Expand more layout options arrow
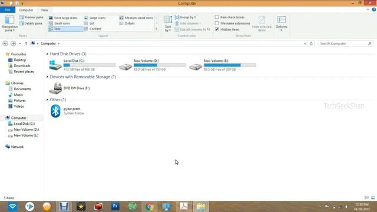The height and width of the screenshot is (212, 377). point(157,29)
